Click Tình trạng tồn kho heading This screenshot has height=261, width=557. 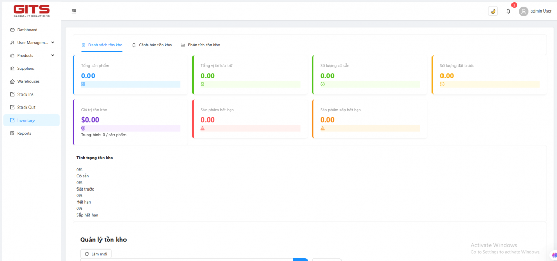pos(95,158)
